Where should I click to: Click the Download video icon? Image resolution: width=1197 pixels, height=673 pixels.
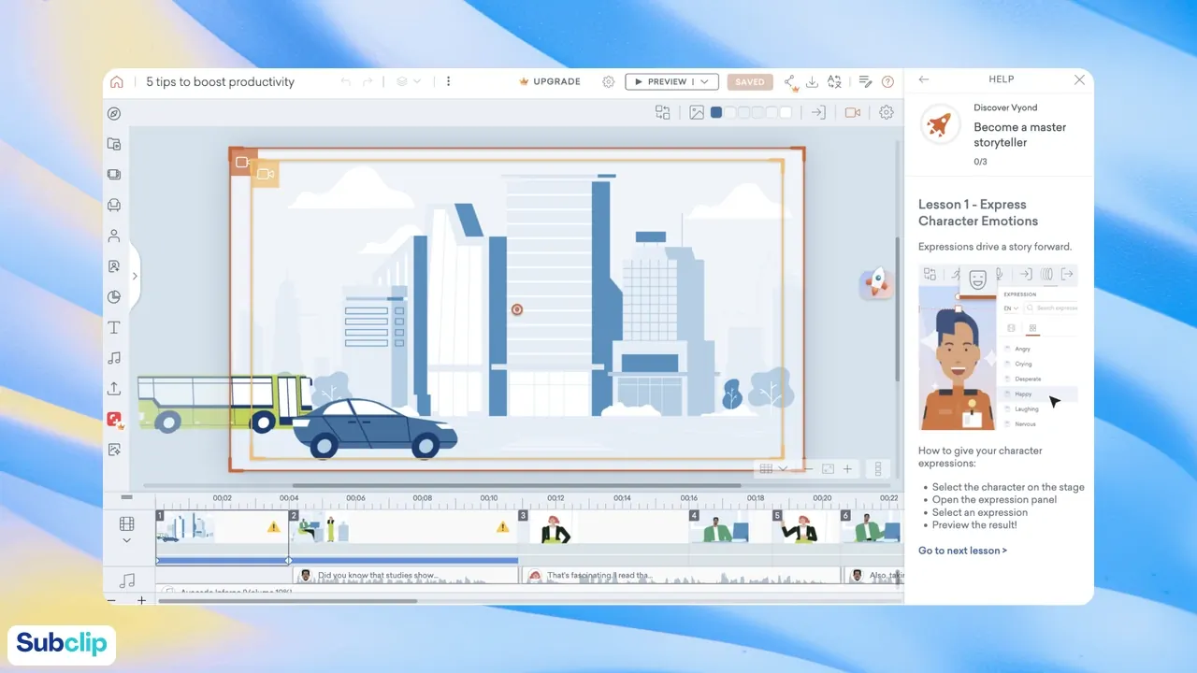[x=812, y=82]
